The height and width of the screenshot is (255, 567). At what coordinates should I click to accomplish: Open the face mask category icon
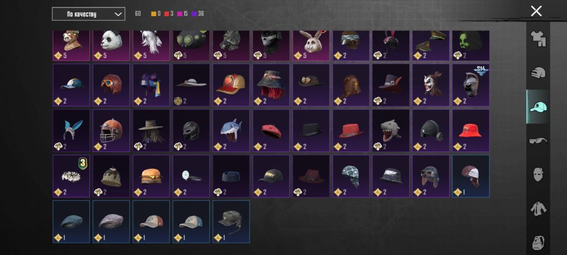538,175
